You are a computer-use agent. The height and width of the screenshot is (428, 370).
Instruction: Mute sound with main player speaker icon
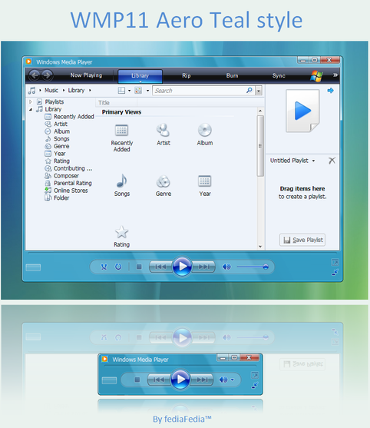pos(226,267)
